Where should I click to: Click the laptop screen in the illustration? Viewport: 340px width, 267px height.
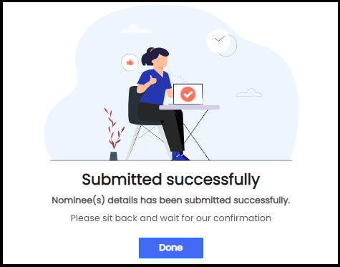[x=188, y=94]
